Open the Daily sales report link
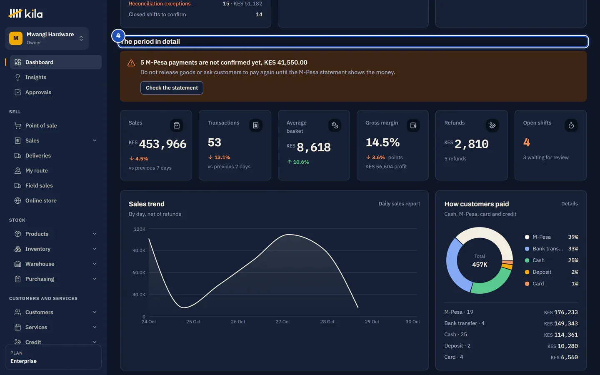Viewport: 600px width, 375px height. (x=399, y=204)
